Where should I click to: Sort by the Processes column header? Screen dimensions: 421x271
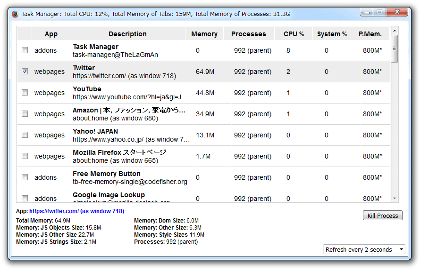249,34
